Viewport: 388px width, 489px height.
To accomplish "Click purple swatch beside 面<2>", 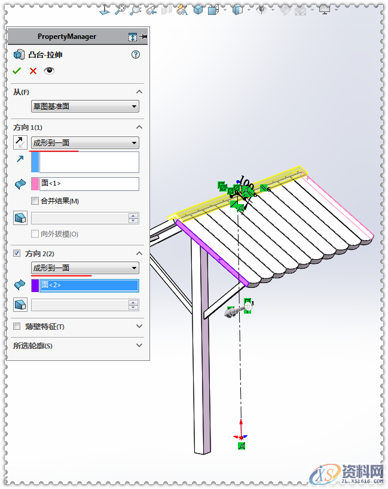I will (x=35, y=285).
